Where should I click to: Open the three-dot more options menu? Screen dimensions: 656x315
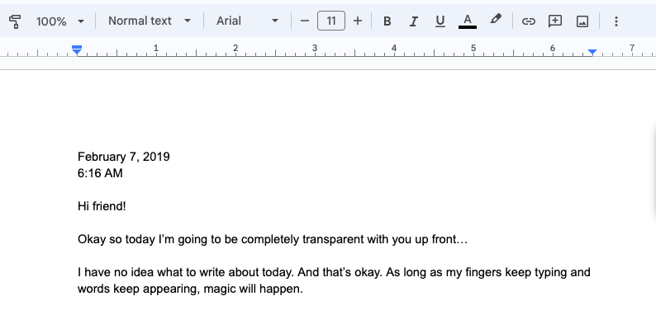(616, 21)
